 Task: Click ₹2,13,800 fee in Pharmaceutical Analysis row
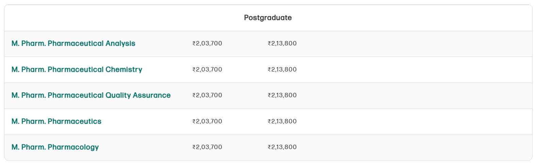282,43
